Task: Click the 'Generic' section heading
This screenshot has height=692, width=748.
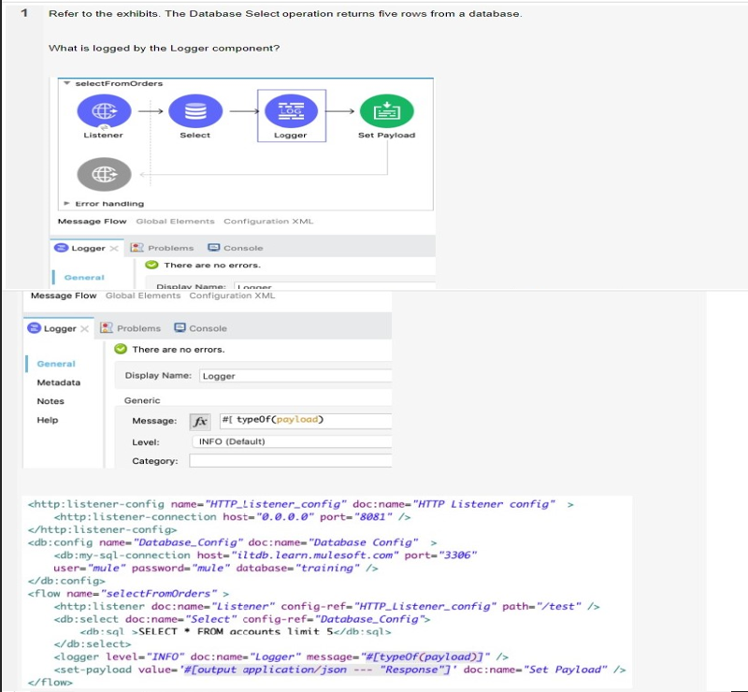Action: (142, 400)
